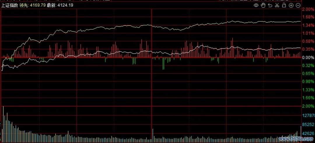
Task: Click the 127878 volume axis label
Action: [308, 115]
